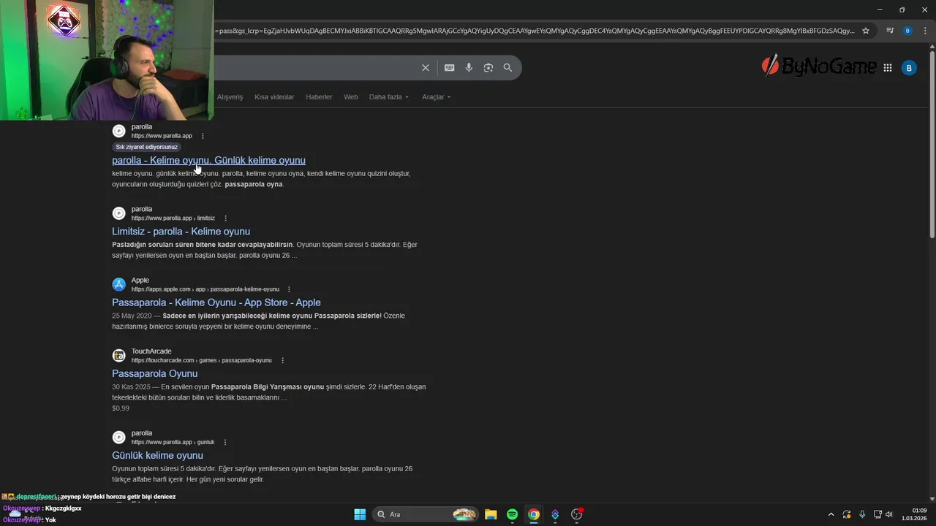Switch to the Haberler tab
936x526 pixels.
pos(319,97)
